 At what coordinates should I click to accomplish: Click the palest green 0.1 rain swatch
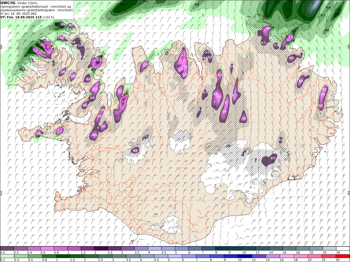click(7, 256)
